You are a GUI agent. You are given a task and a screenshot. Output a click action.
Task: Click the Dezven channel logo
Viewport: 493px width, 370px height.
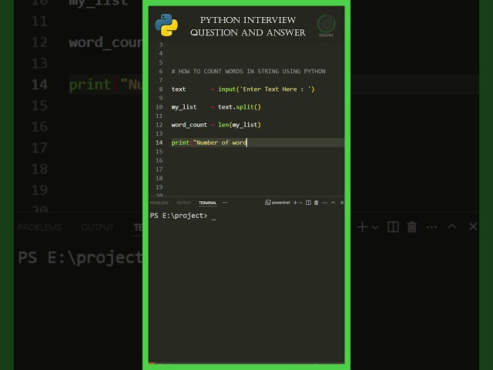[326, 25]
